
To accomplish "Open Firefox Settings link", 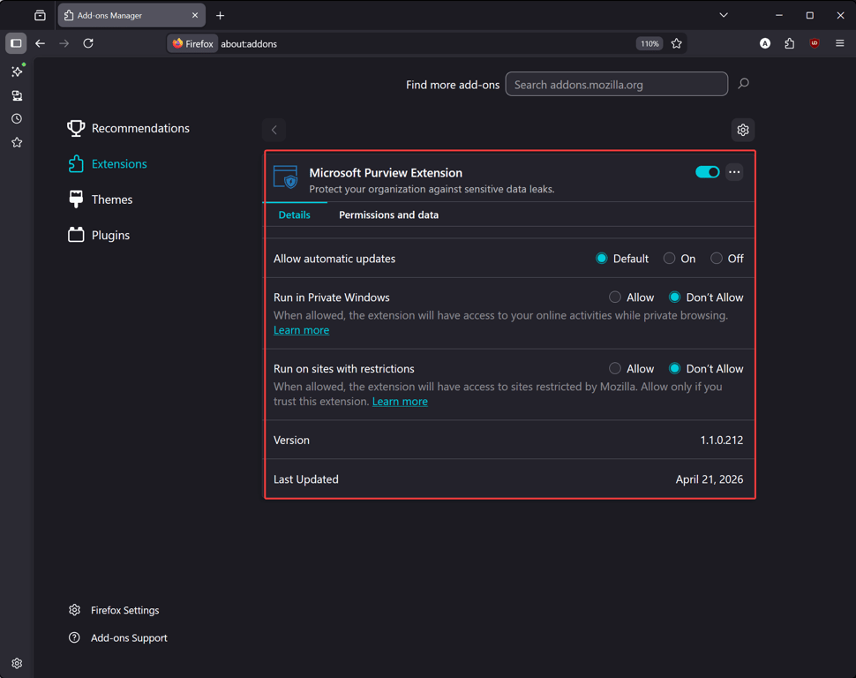I will [x=114, y=610].
